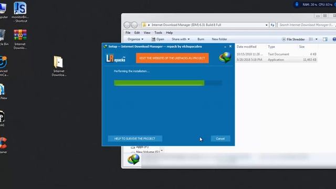Click the orange Visit the LRepacks.ru website banner
Image resolution: width=336 pixels, height=189 pixels.
[x=172, y=58]
